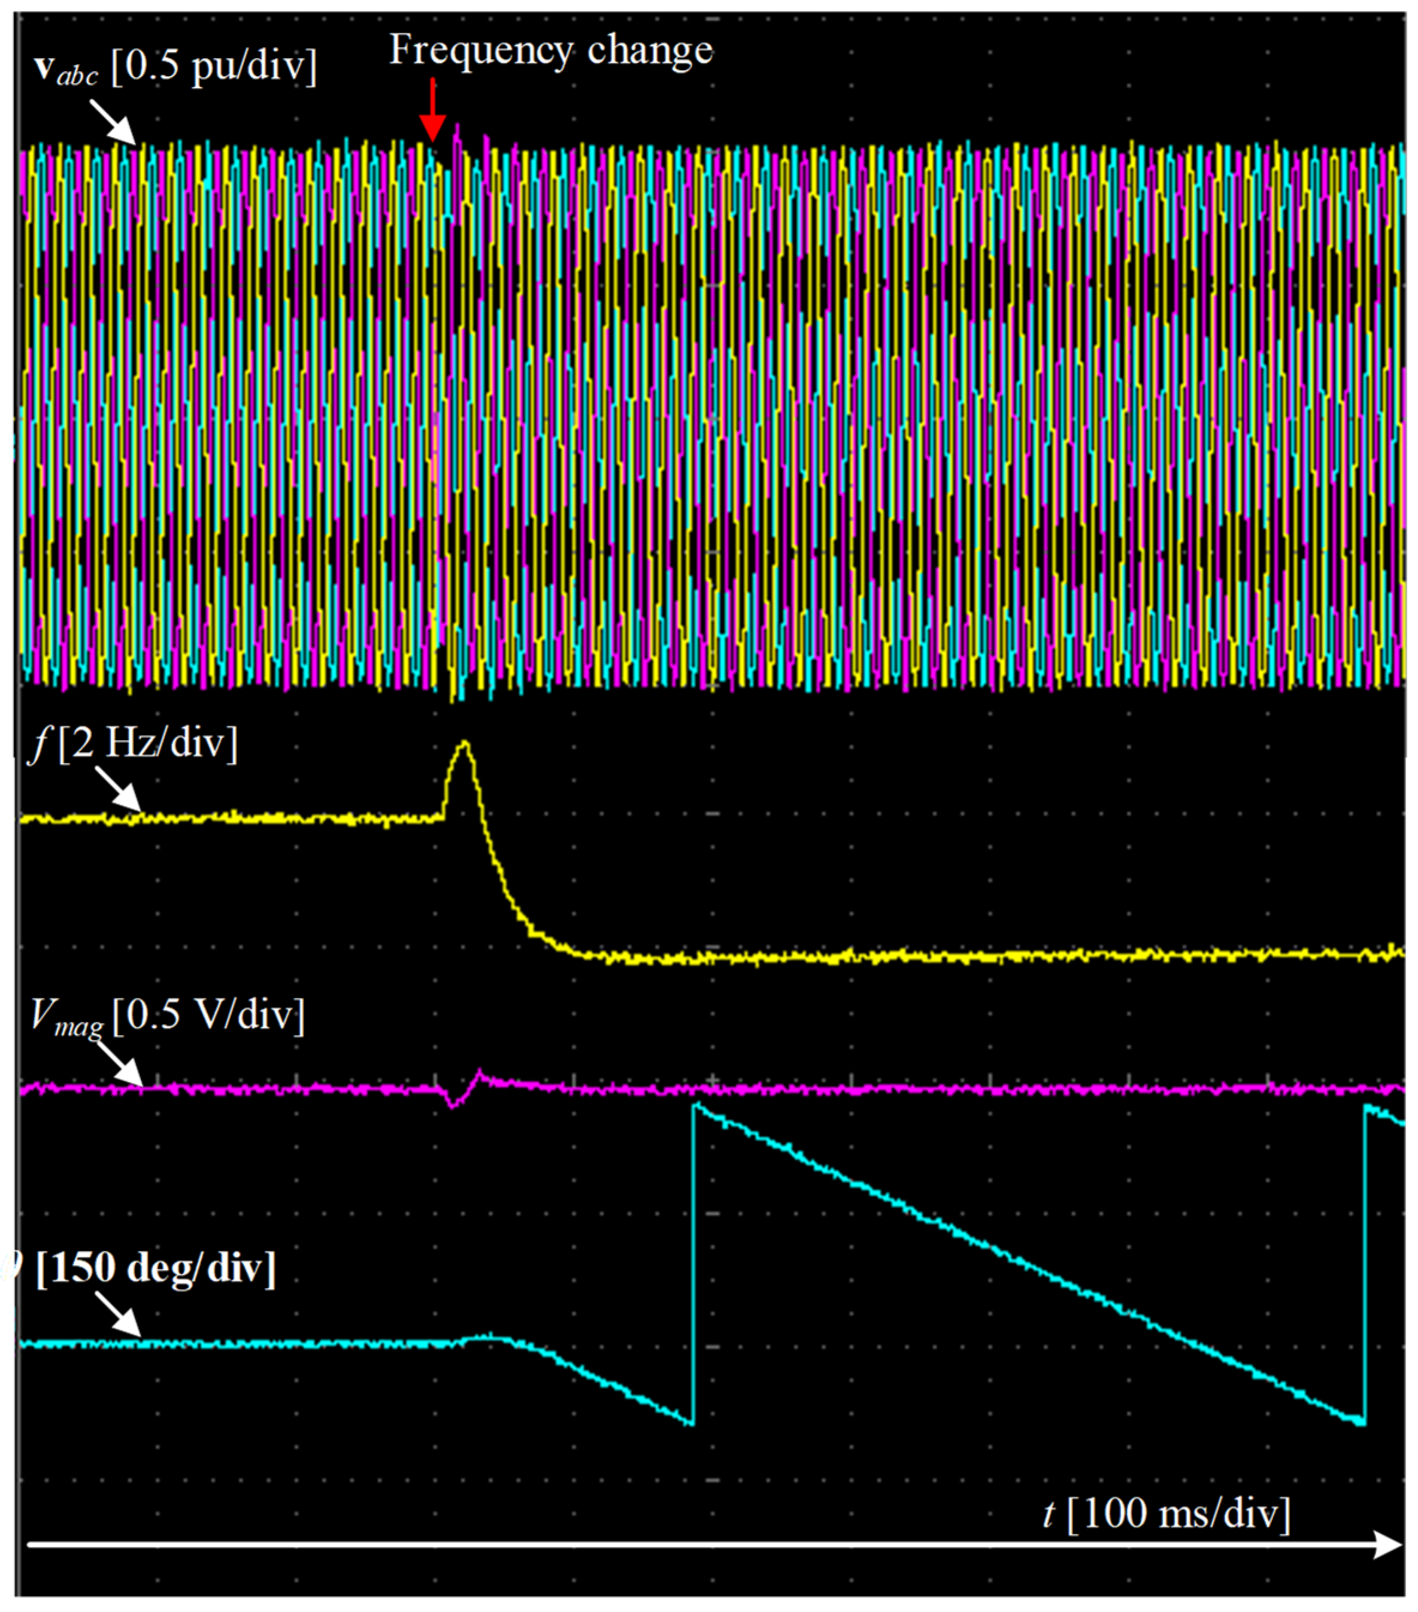Click the 'vabc [0.5 pu/div]' label
The width and height of the screenshot is (1418, 1612).
pyautogui.click(x=175, y=67)
